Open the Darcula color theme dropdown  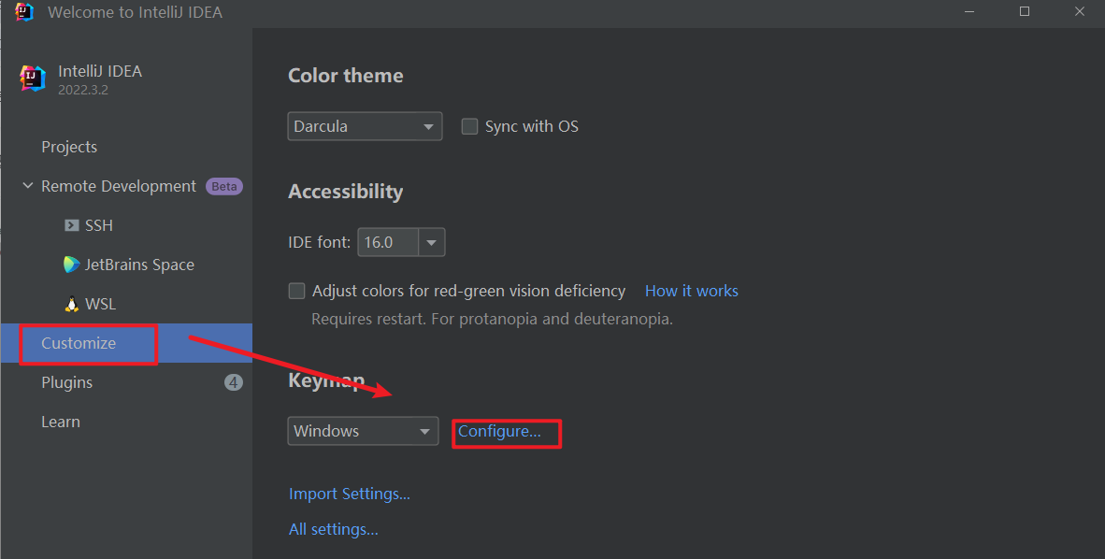tap(365, 126)
